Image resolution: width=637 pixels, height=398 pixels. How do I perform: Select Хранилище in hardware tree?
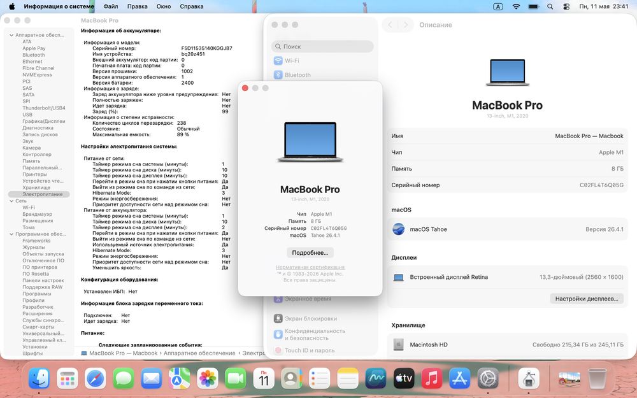click(x=36, y=188)
